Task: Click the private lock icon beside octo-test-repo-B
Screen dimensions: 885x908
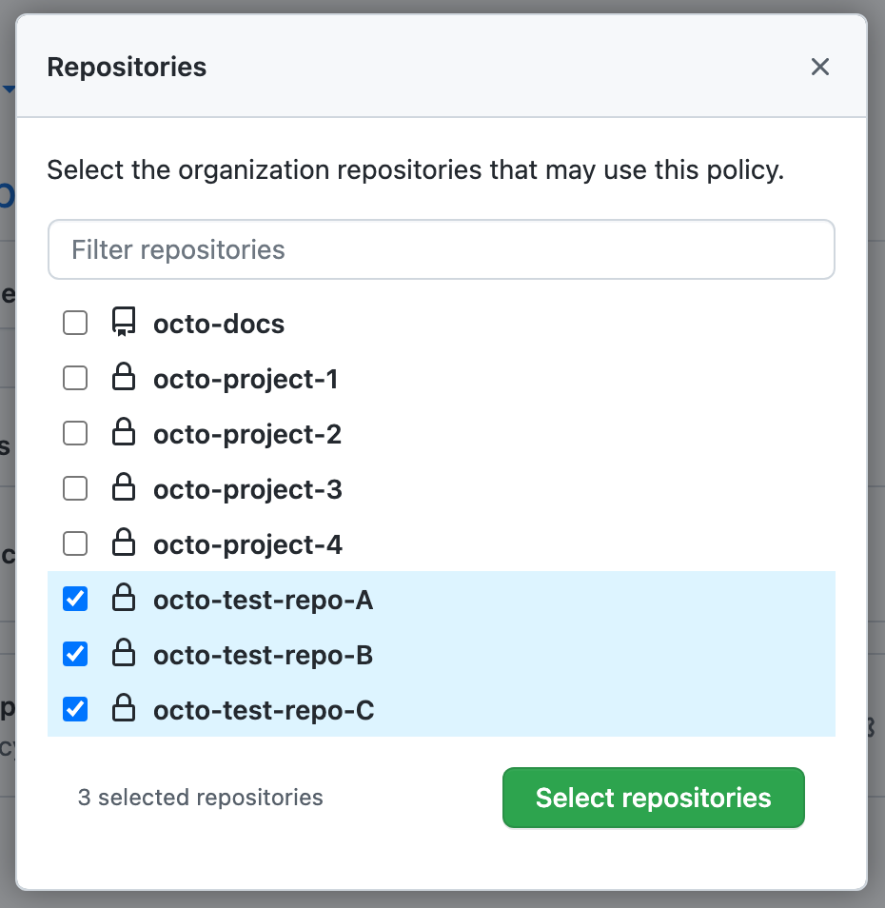Action: coord(125,654)
